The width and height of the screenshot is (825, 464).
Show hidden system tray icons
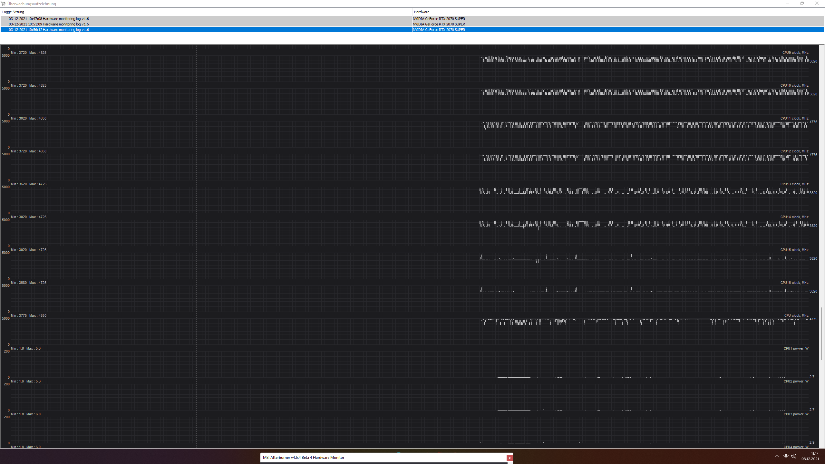(x=777, y=456)
